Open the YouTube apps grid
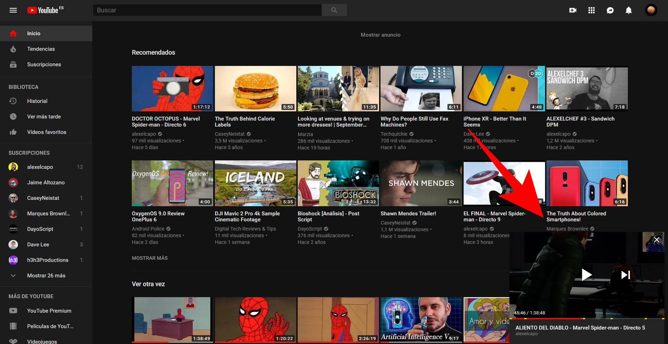Screen dimensions: 668x344 pyautogui.click(x=592, y=10)
